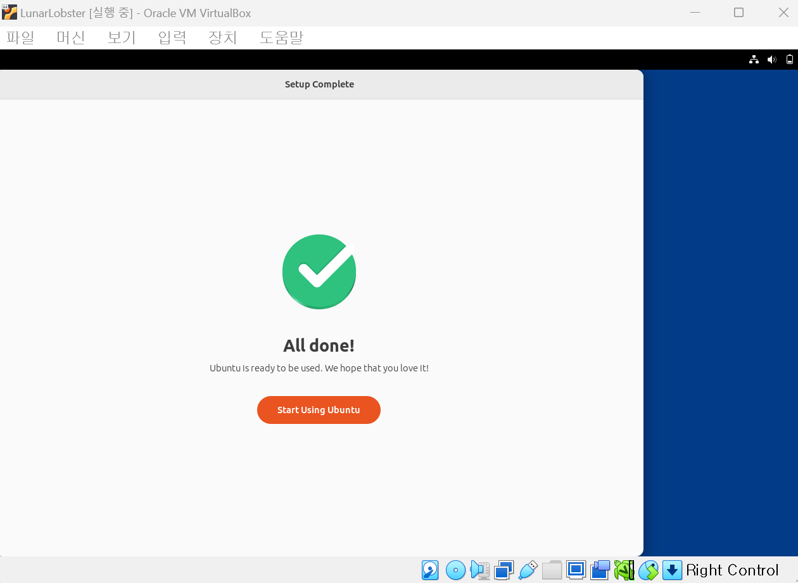Viewport: 798px width, 583px height.
Task: Maximize the VirtualBox window
Action: pos(738,13)
